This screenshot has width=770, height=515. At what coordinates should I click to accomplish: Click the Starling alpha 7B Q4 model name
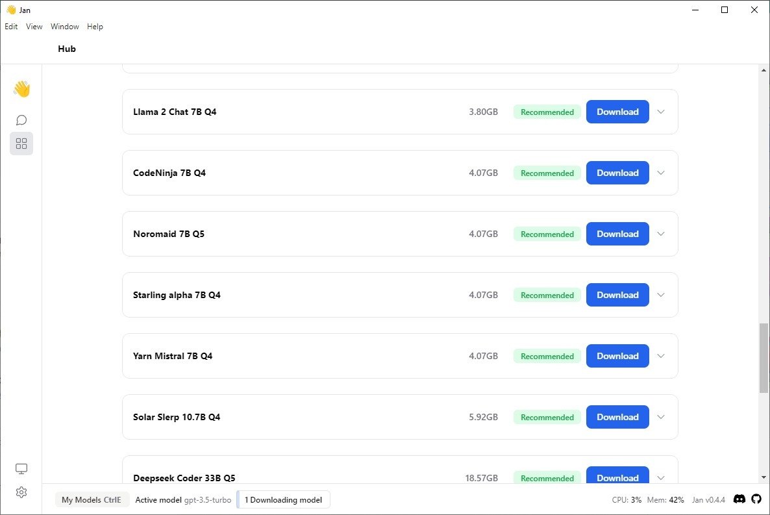[x=177, y=295]
